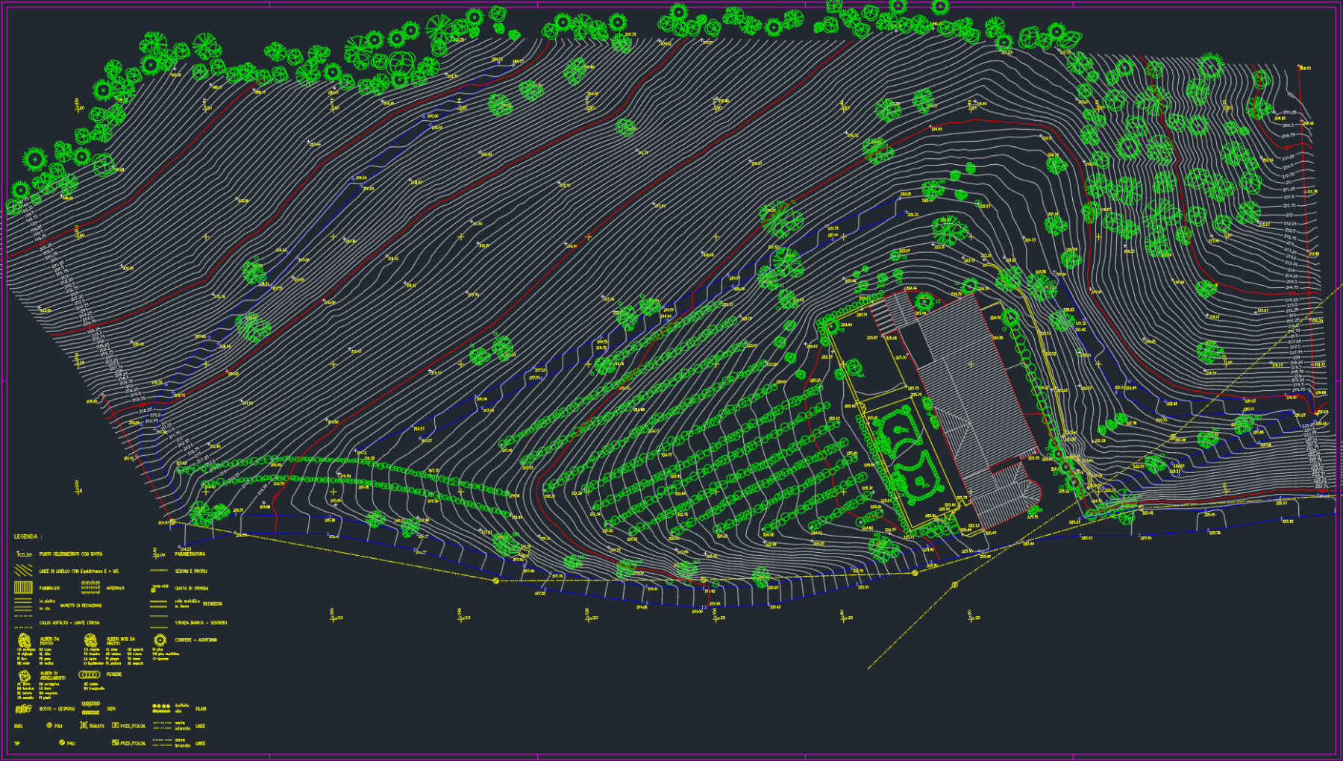Click the non-fruit tree symbol in legend
This screenshot has width=1343, height=761.
coord(90,640)
